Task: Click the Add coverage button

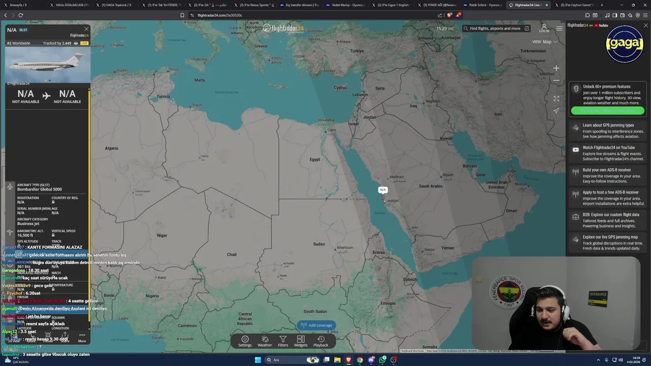Action: [316, 325]
